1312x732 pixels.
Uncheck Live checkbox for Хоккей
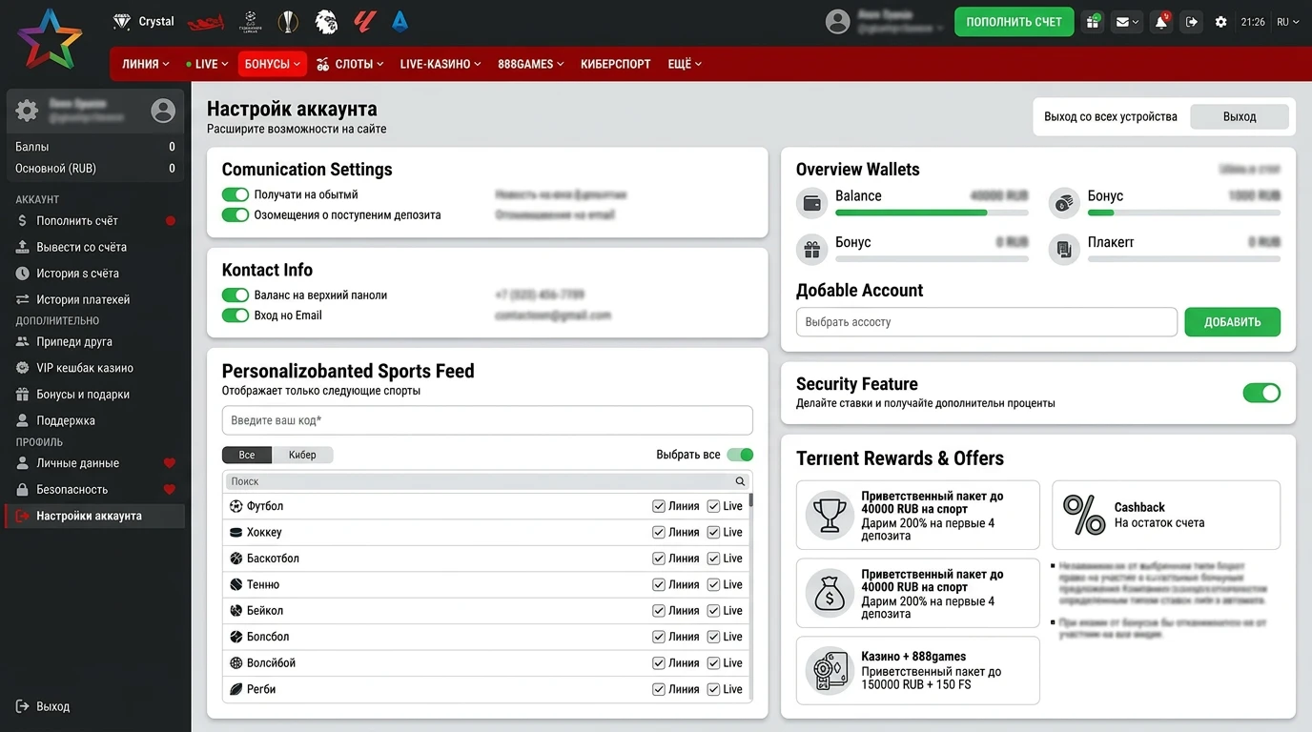click(x=713, y=532)
